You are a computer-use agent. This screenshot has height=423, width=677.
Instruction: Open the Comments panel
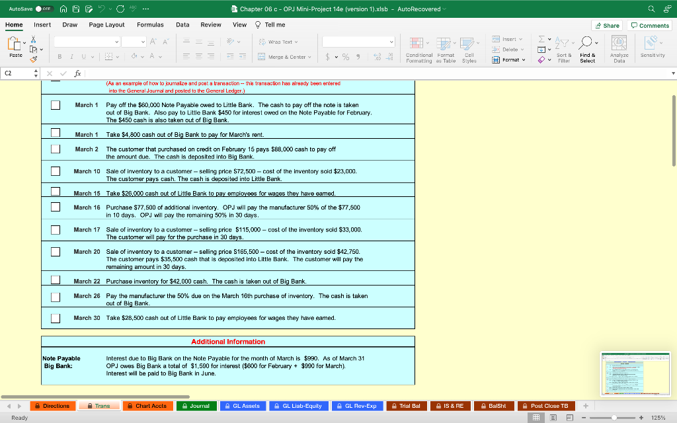pos(649,24)
